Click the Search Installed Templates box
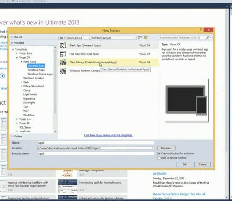This screenshot has width=232, height=201. [x=183, y=38]
